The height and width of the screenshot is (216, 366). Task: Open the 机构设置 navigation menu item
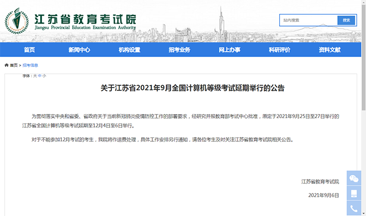coord(130,50)
